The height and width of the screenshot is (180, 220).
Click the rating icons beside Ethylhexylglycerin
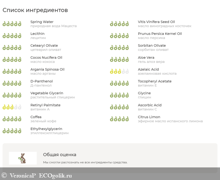tap(12, 131)
